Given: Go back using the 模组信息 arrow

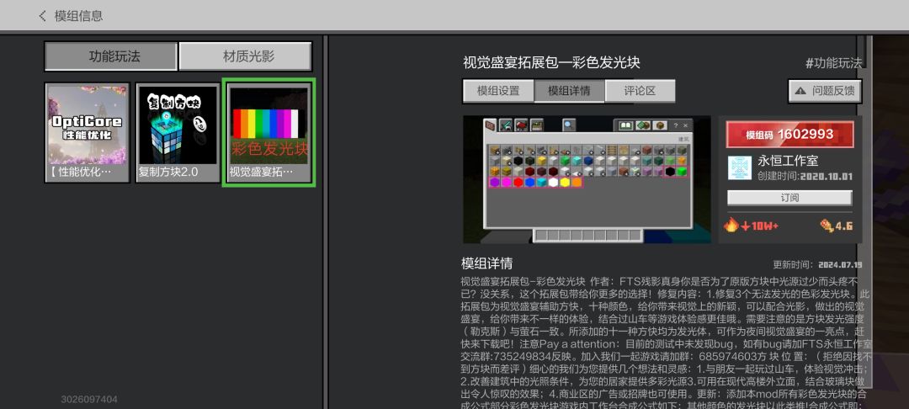Looking at the screenshot, I should point(43,16).
